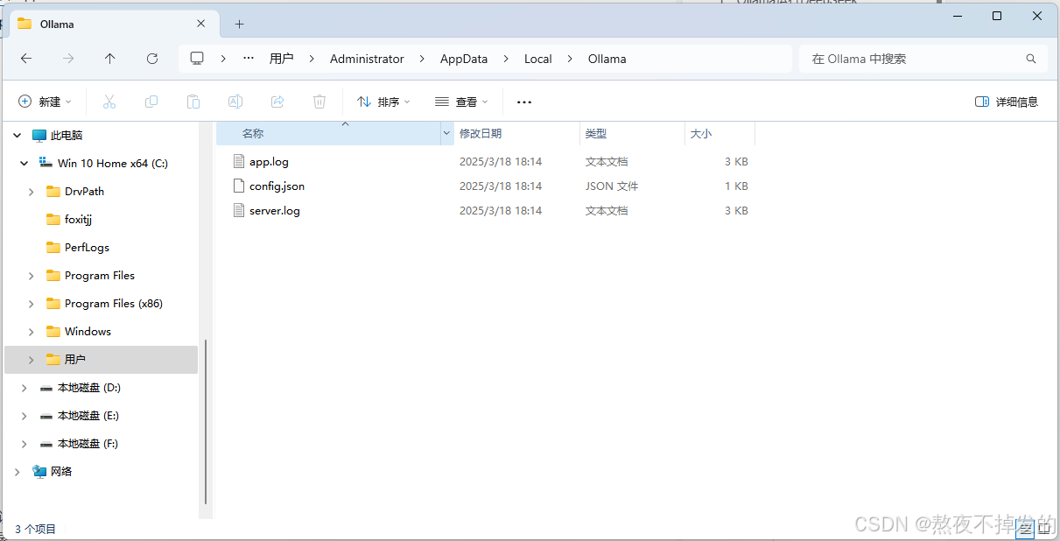
Task: Click Local in the address breadcrumb
Action: [x=538, y=59]
